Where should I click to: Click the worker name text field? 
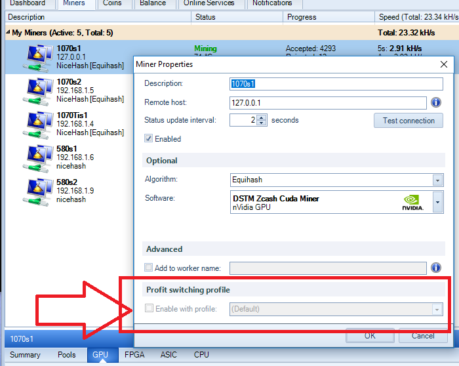tap(328, 268)
